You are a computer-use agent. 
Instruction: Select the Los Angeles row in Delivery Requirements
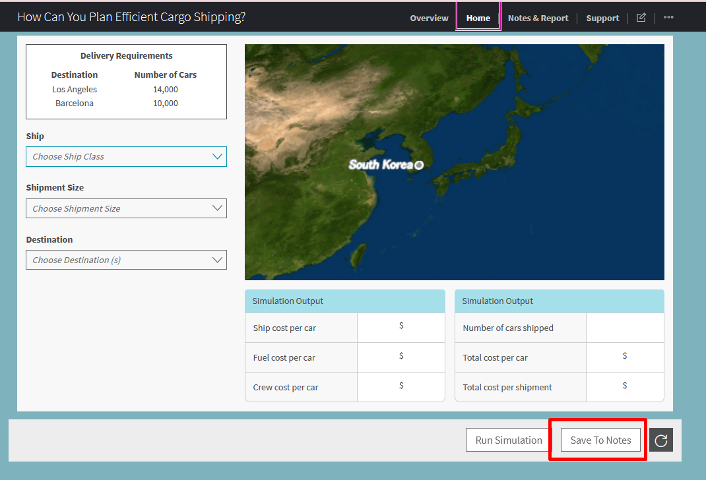click(x=75, y=89)
